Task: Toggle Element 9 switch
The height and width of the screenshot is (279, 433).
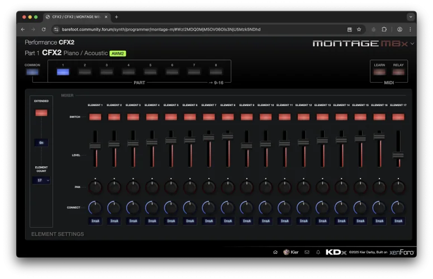Action: (246, 117)
